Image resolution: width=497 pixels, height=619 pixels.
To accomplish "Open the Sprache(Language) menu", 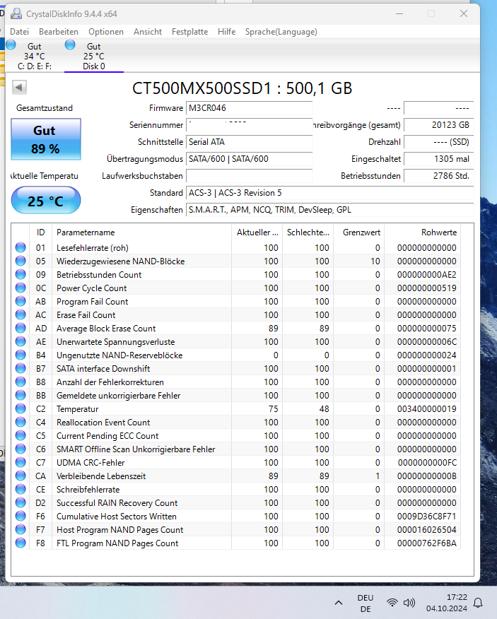I will [x=281, y=32].
